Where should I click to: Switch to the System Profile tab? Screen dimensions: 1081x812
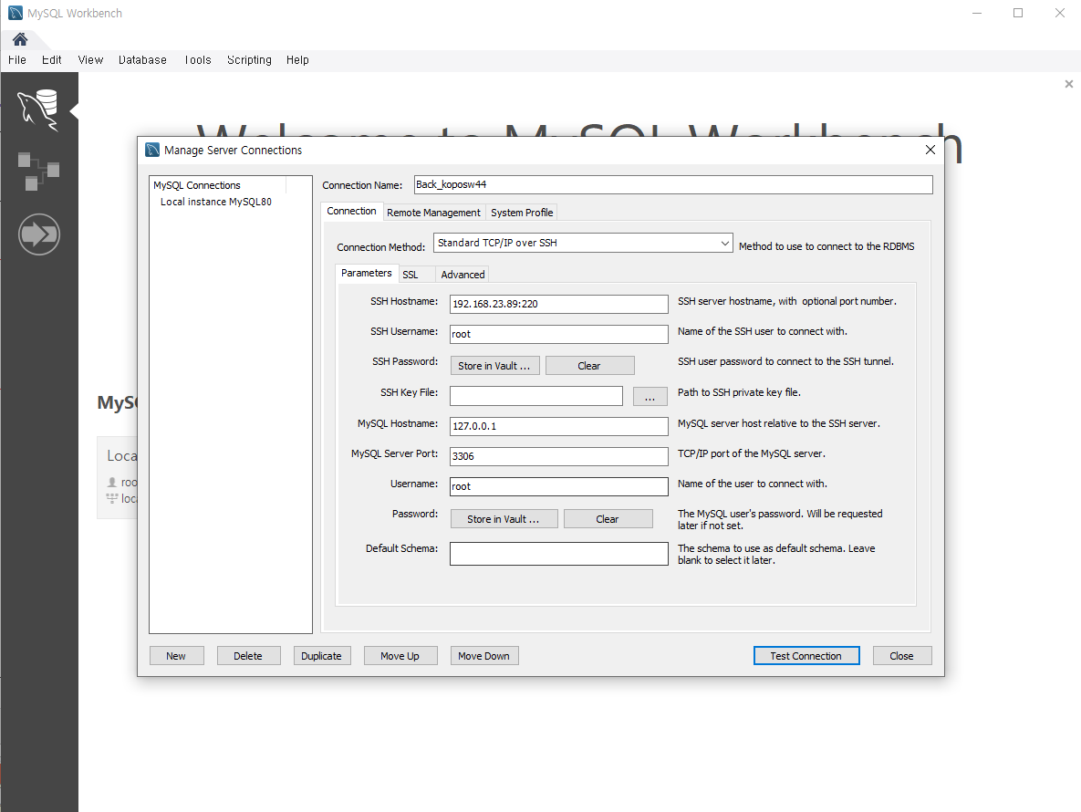tap(522, 213)
